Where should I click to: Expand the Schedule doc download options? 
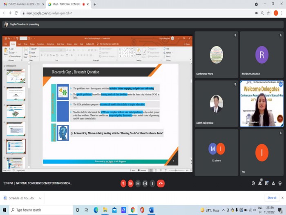(40, 198)
